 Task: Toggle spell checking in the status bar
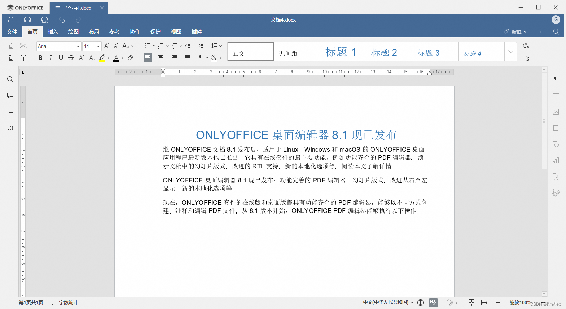[x=433, y=302]
